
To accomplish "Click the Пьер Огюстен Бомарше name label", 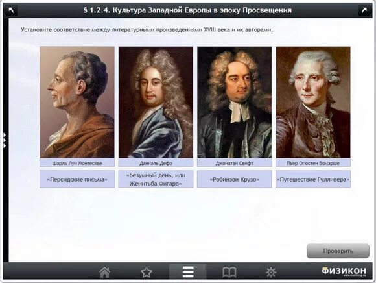I will pos(313,163).
